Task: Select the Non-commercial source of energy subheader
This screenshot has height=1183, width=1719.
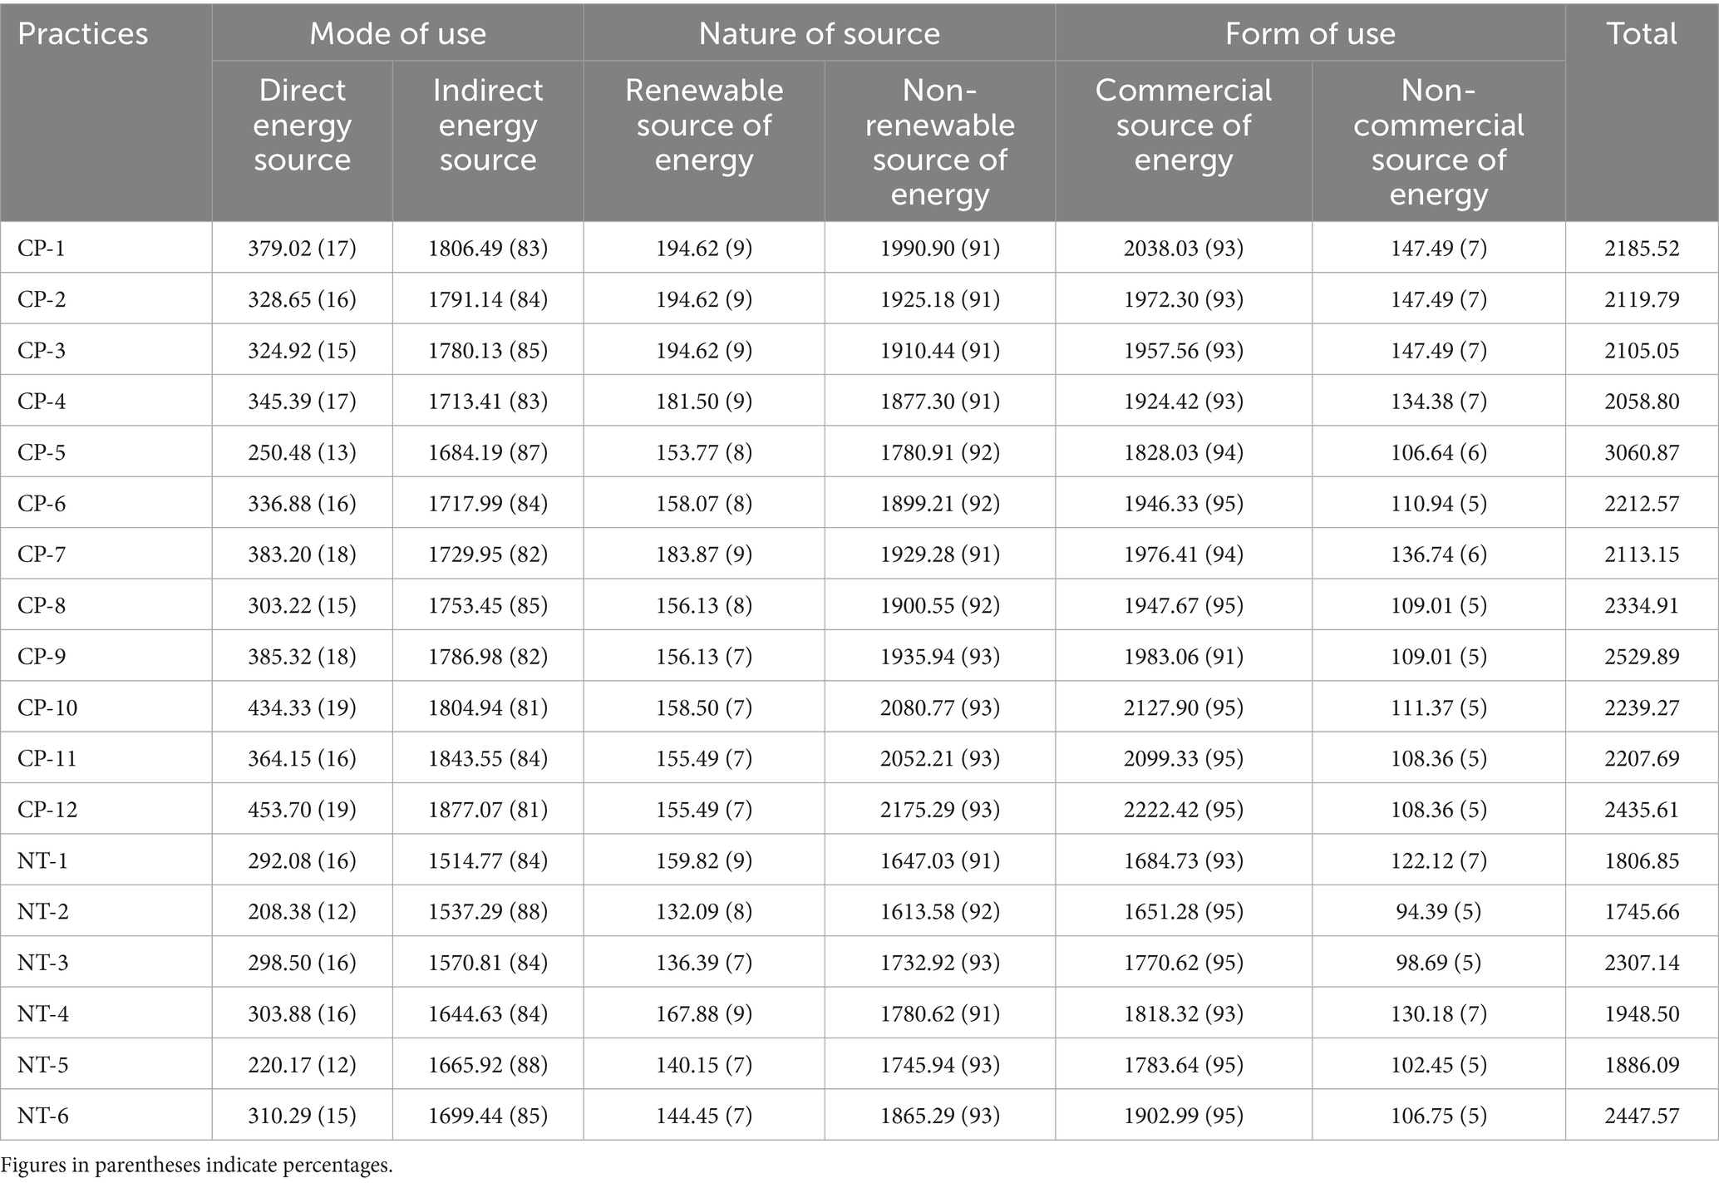Action: 1438,141
